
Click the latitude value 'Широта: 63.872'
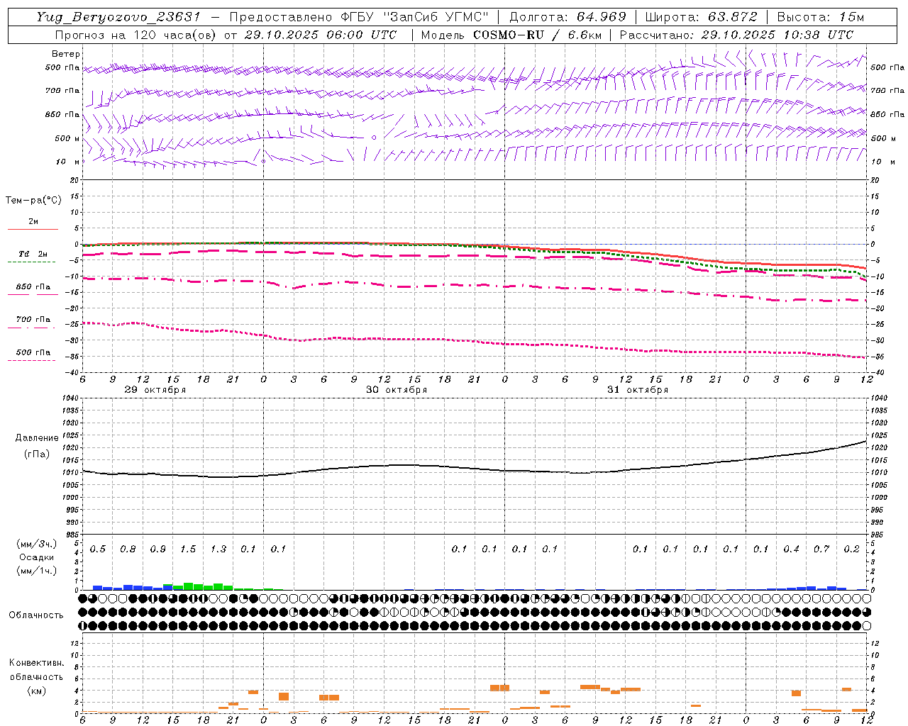coord(702,17)
